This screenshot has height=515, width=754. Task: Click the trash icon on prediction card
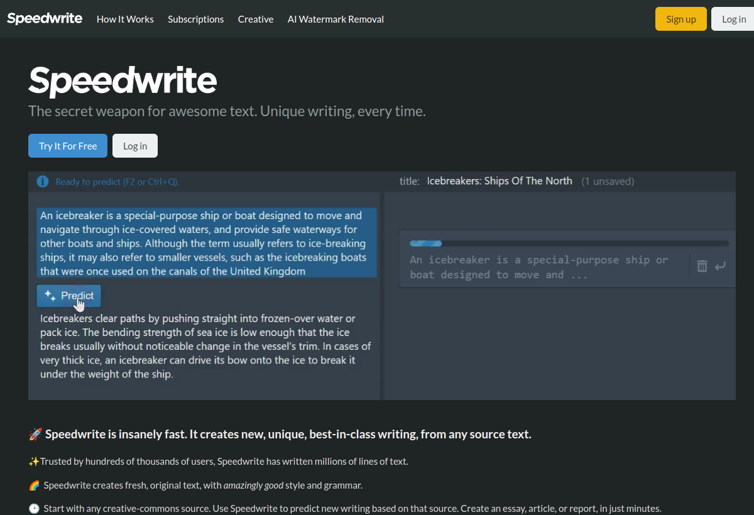tap(702, 266)
